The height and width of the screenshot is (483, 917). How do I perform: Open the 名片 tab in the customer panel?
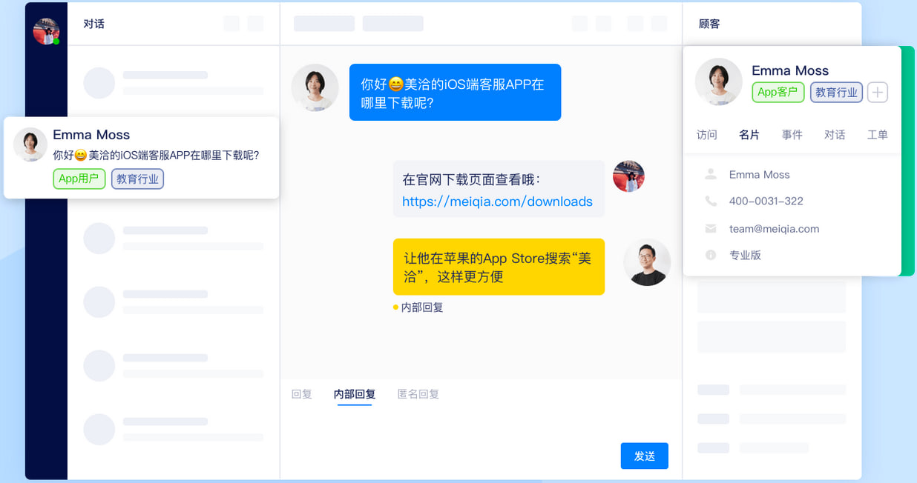pos(749,135)
